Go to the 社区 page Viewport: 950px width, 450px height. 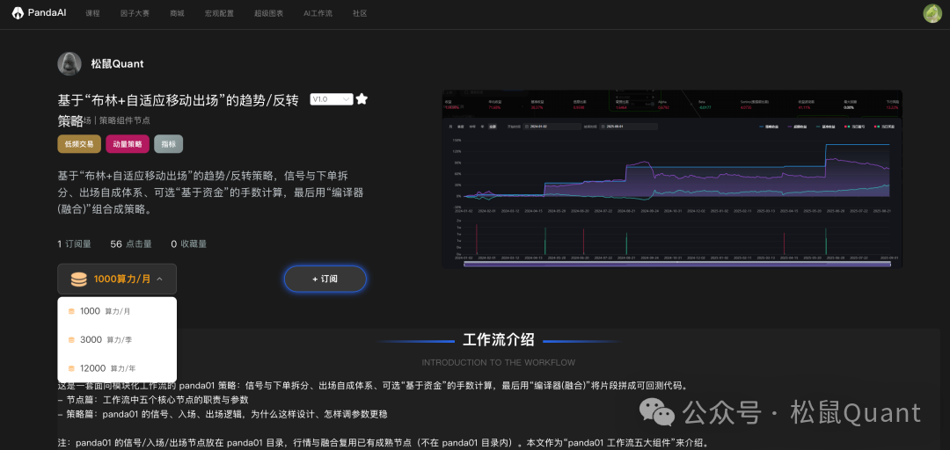pos(360,13)
